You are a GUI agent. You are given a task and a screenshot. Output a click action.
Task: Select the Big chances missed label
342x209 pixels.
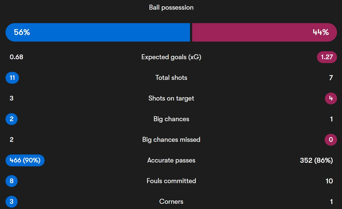(x=171, y=140)
